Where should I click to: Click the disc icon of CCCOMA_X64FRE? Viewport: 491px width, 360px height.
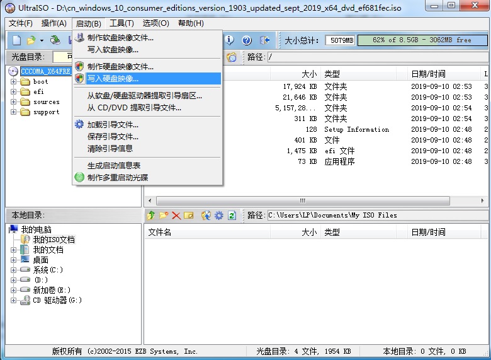tap(13, 71)
